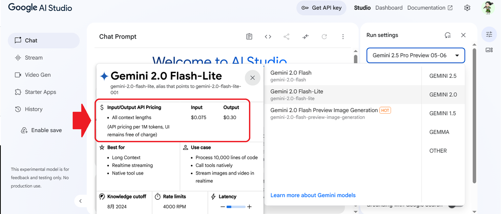
Task: Click the latency plus icon
Action: [x=249, y=206]
